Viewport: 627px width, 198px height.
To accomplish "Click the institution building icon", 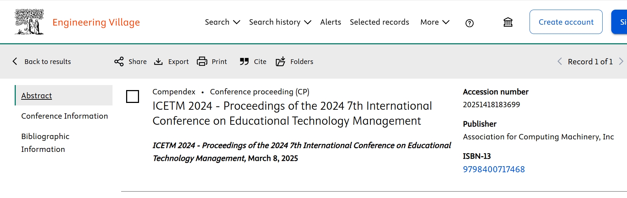I will click(508, 22).
